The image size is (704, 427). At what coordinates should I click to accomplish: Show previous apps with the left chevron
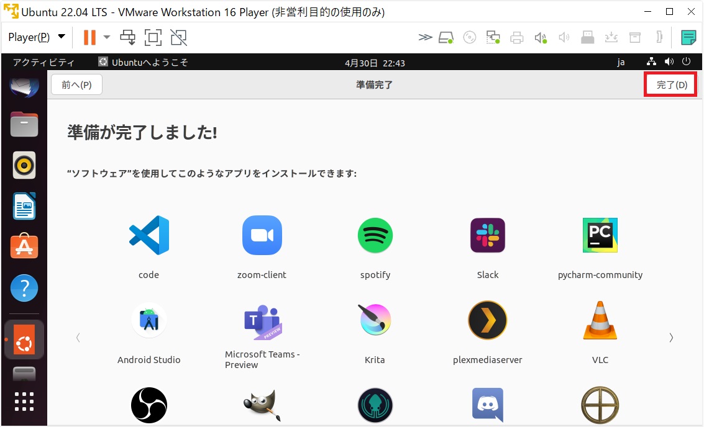click(78, 338)
